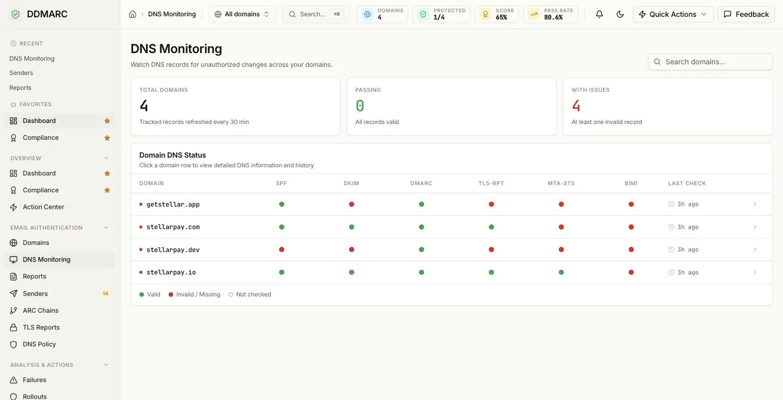Open DNS Monitoring under Recent
The image size is (783, 400).
click(32, 59)
